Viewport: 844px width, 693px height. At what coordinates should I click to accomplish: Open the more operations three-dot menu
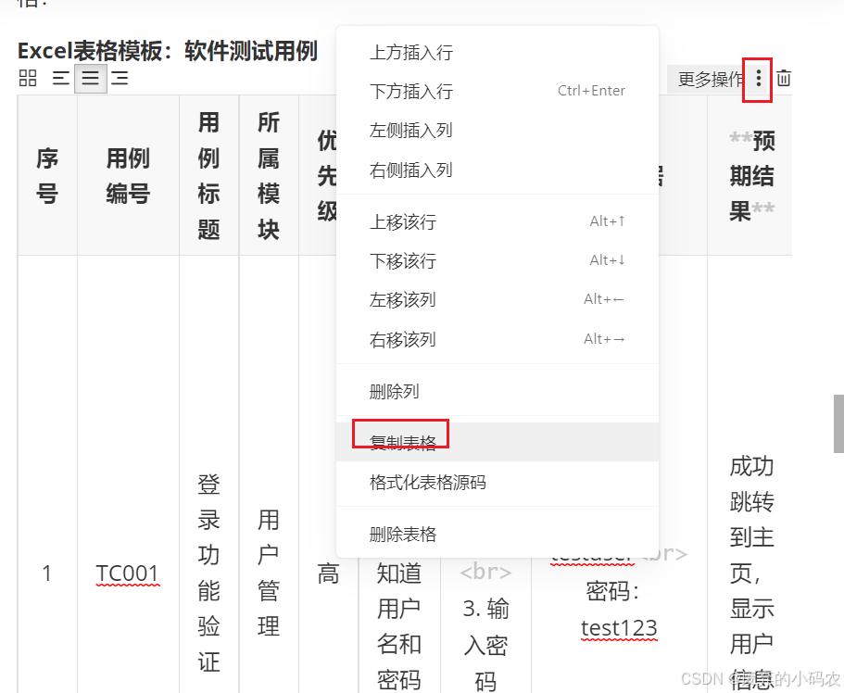click(x=759, y=79)
